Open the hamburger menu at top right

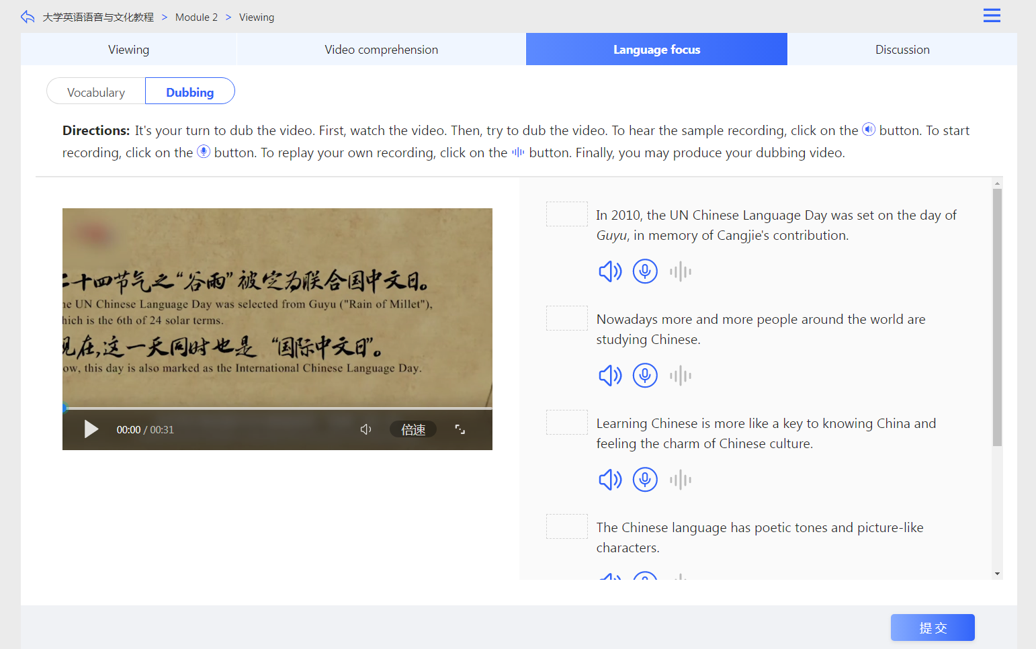(x=992, y=15)
